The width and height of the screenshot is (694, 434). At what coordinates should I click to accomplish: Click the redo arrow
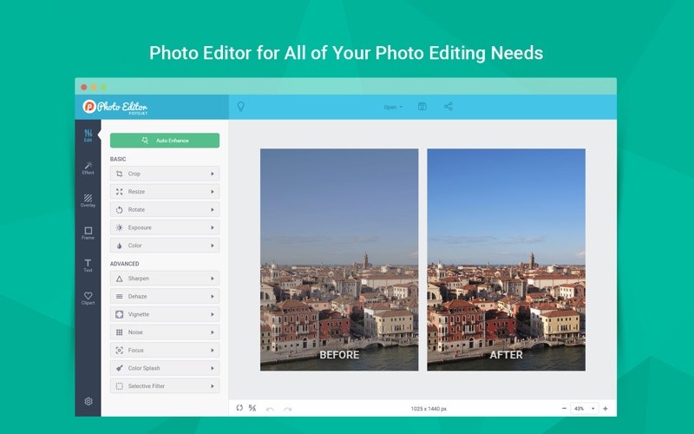tap(287, 408)
